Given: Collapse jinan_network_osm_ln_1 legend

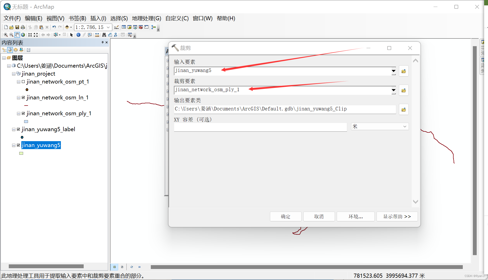Looking at the screenshot, I should [x=18, y=98].
